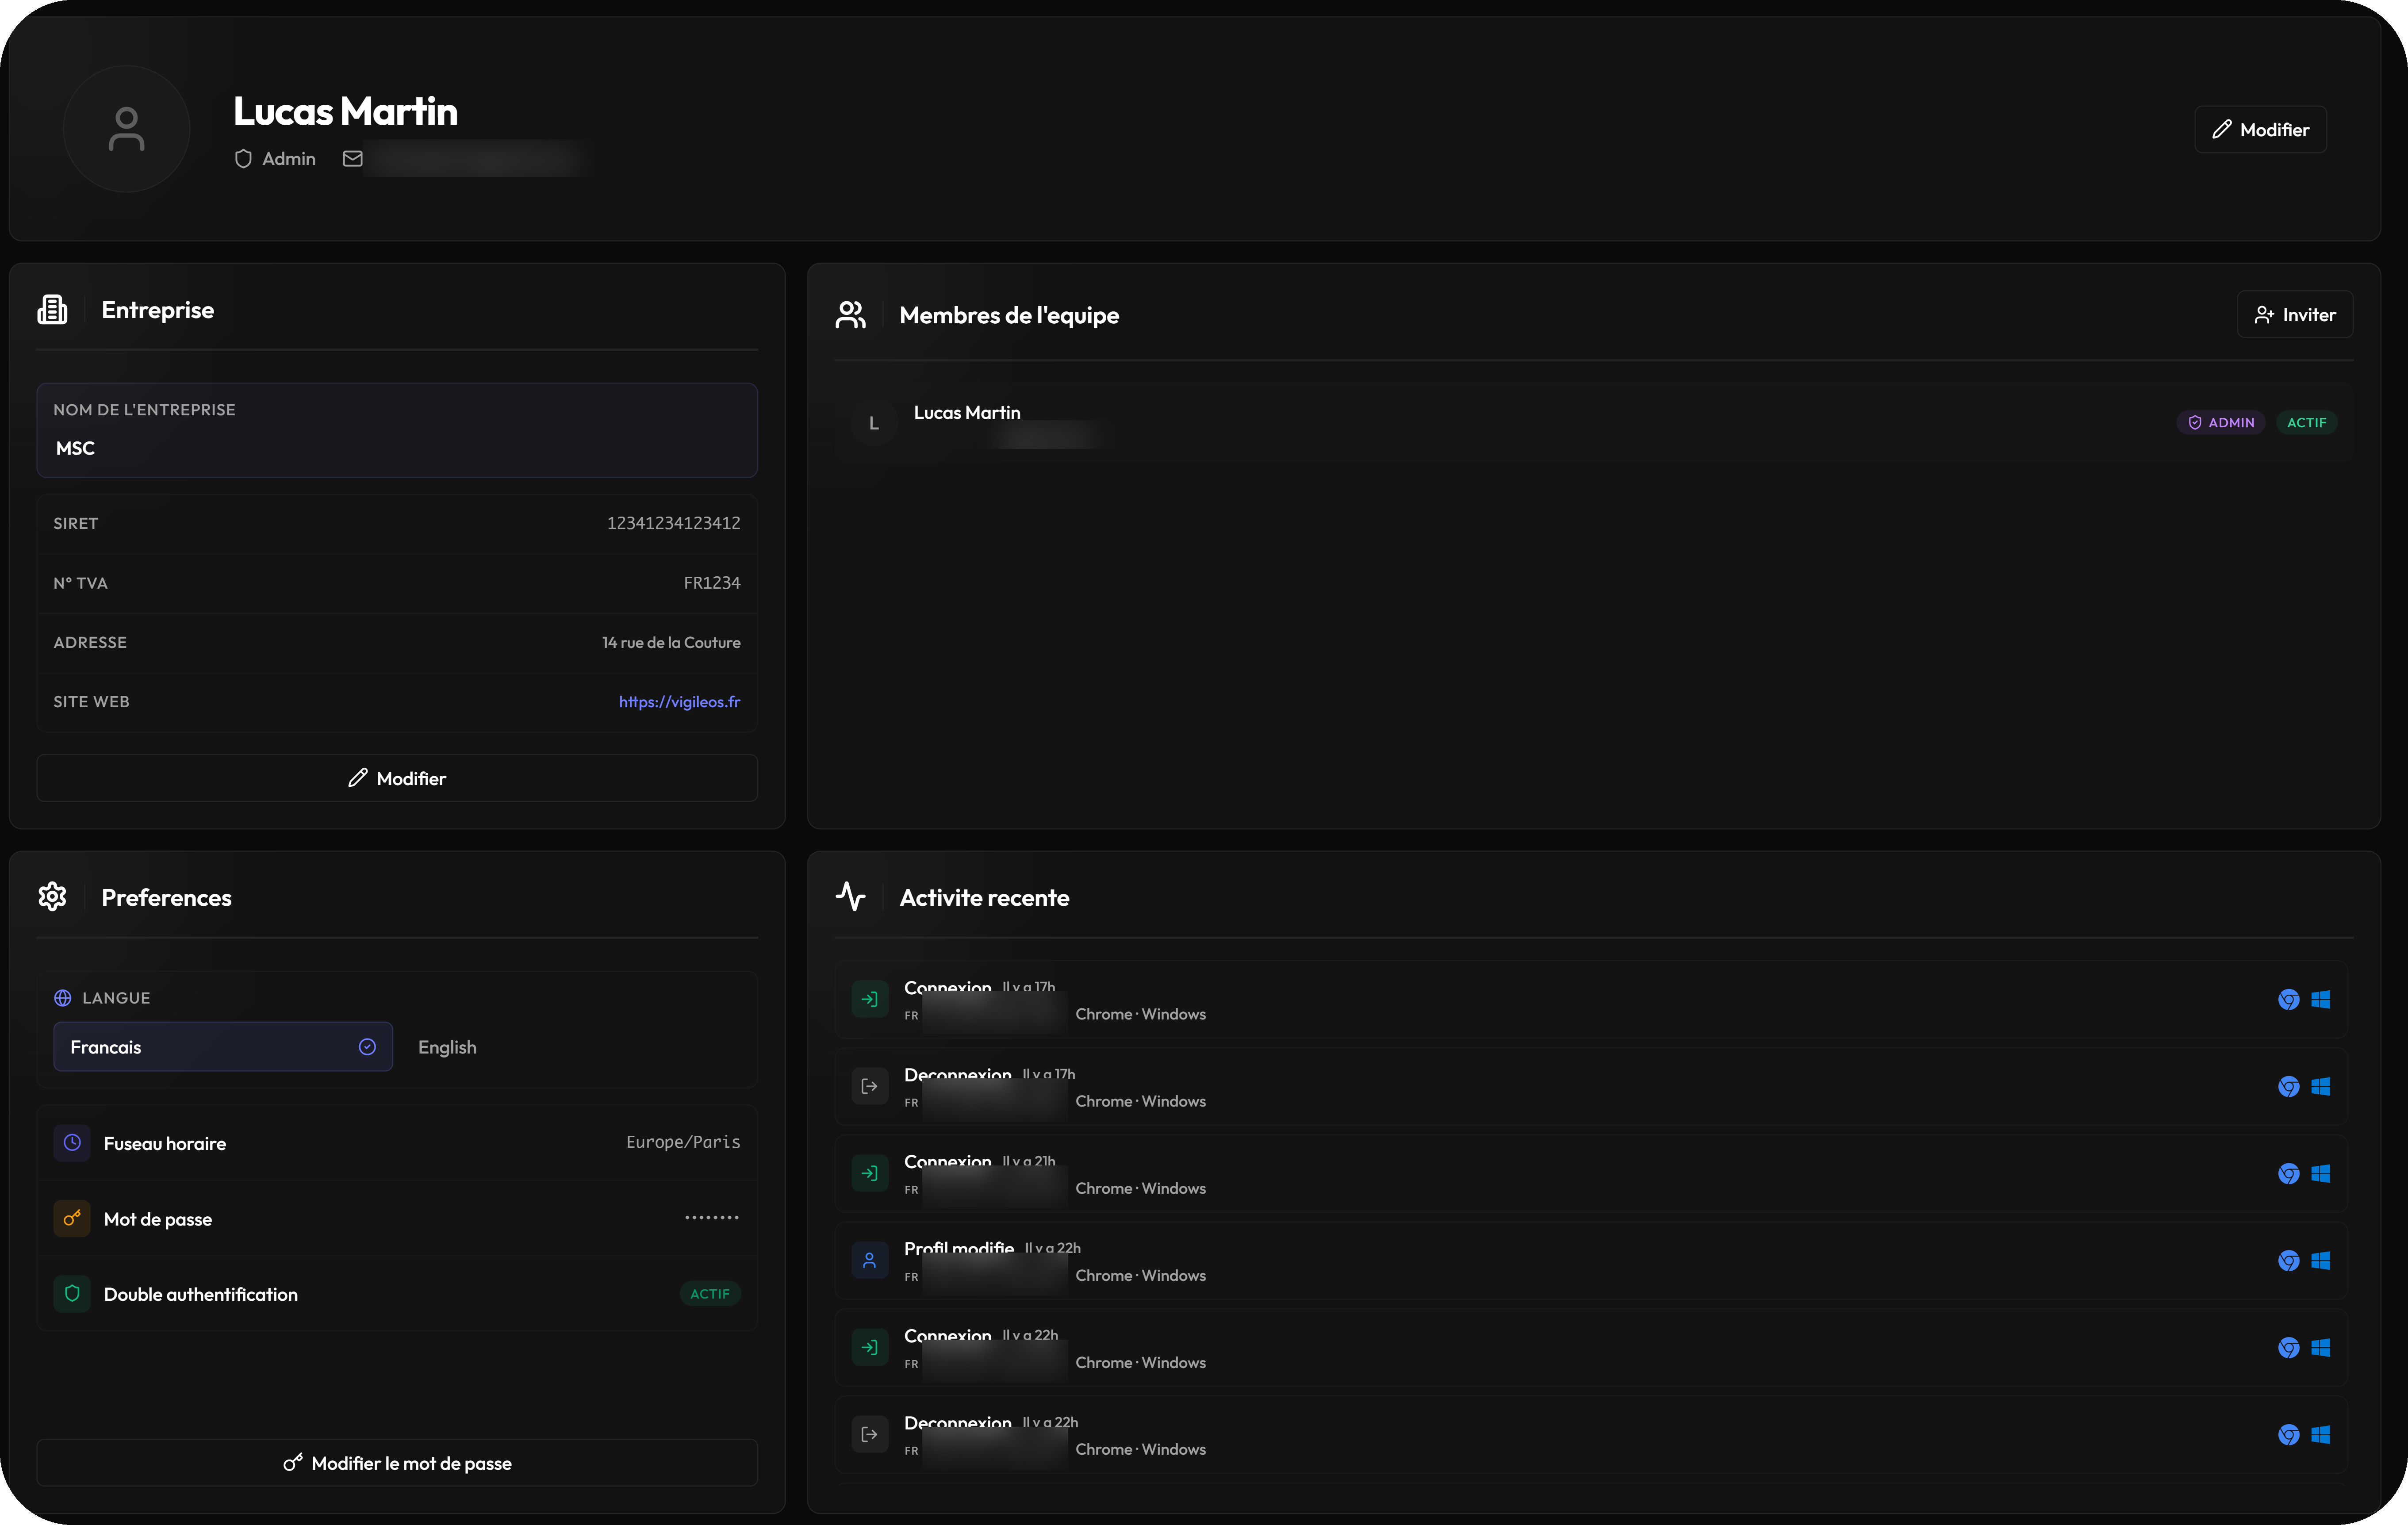Click login icon of Connexion Il y a 21h
The width and height of the screenshot is (2408, 1525).
point(870,1173)
